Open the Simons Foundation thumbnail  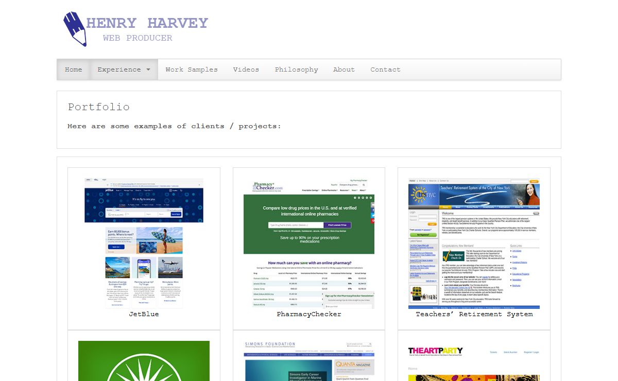tap(309, 361)
